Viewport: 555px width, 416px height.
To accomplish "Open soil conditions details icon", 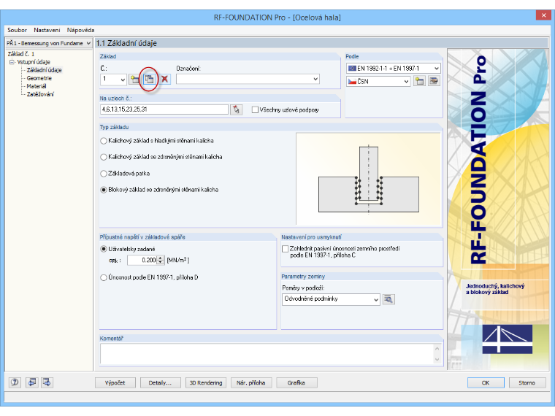I will pyautogui.click(x=388, y=299).
